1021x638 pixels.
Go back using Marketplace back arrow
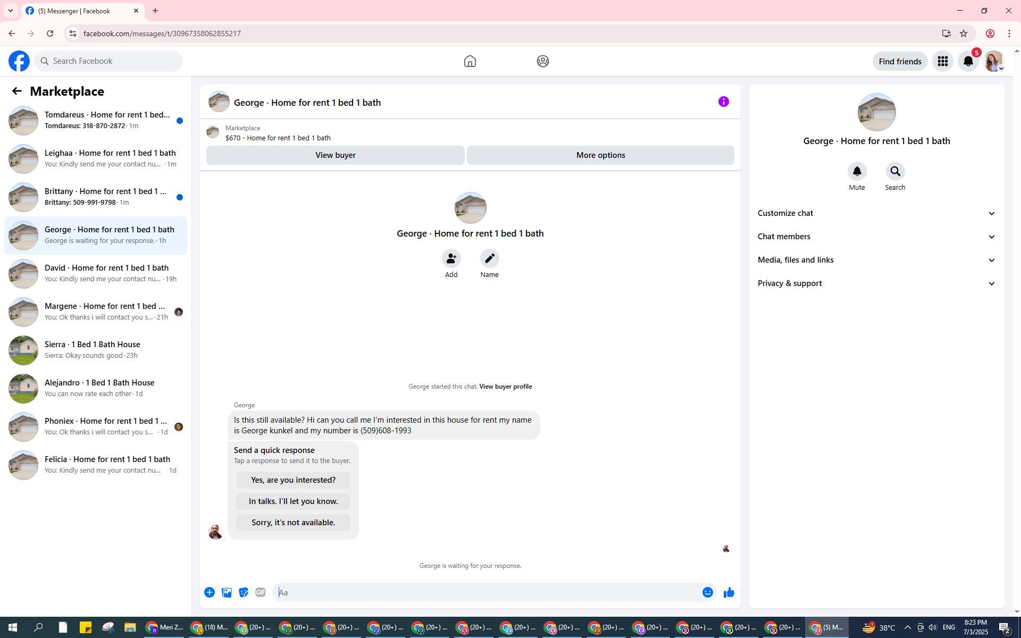[17, 91]
